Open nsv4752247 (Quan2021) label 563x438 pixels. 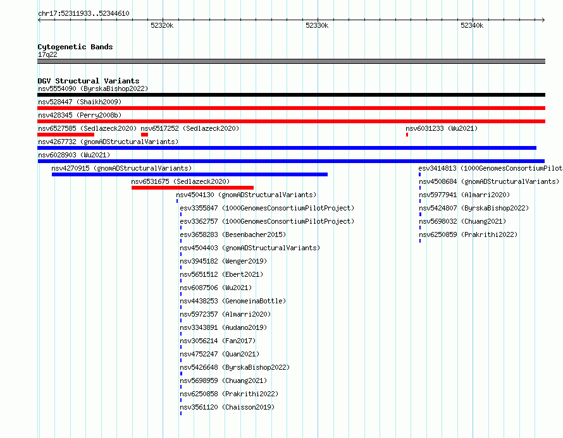220,354
